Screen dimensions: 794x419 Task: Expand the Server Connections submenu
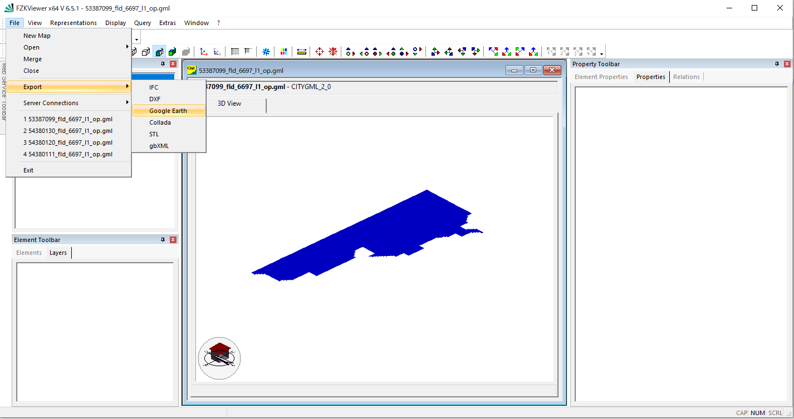(x=51, y=103)
